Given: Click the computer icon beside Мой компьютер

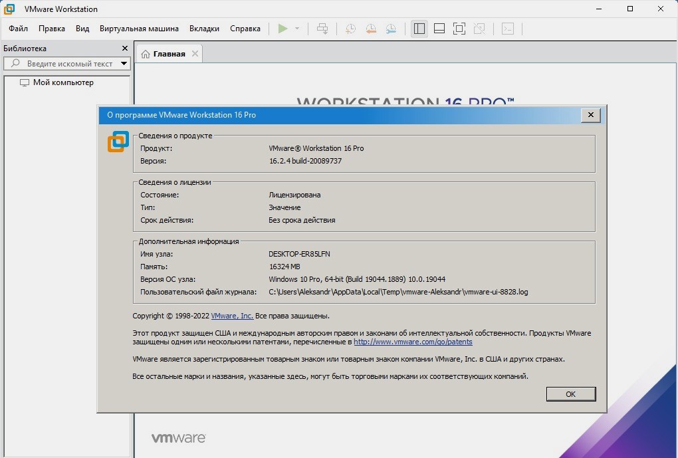Looking at the screenshot, I should pyautogui.click(x=25, y=82).
